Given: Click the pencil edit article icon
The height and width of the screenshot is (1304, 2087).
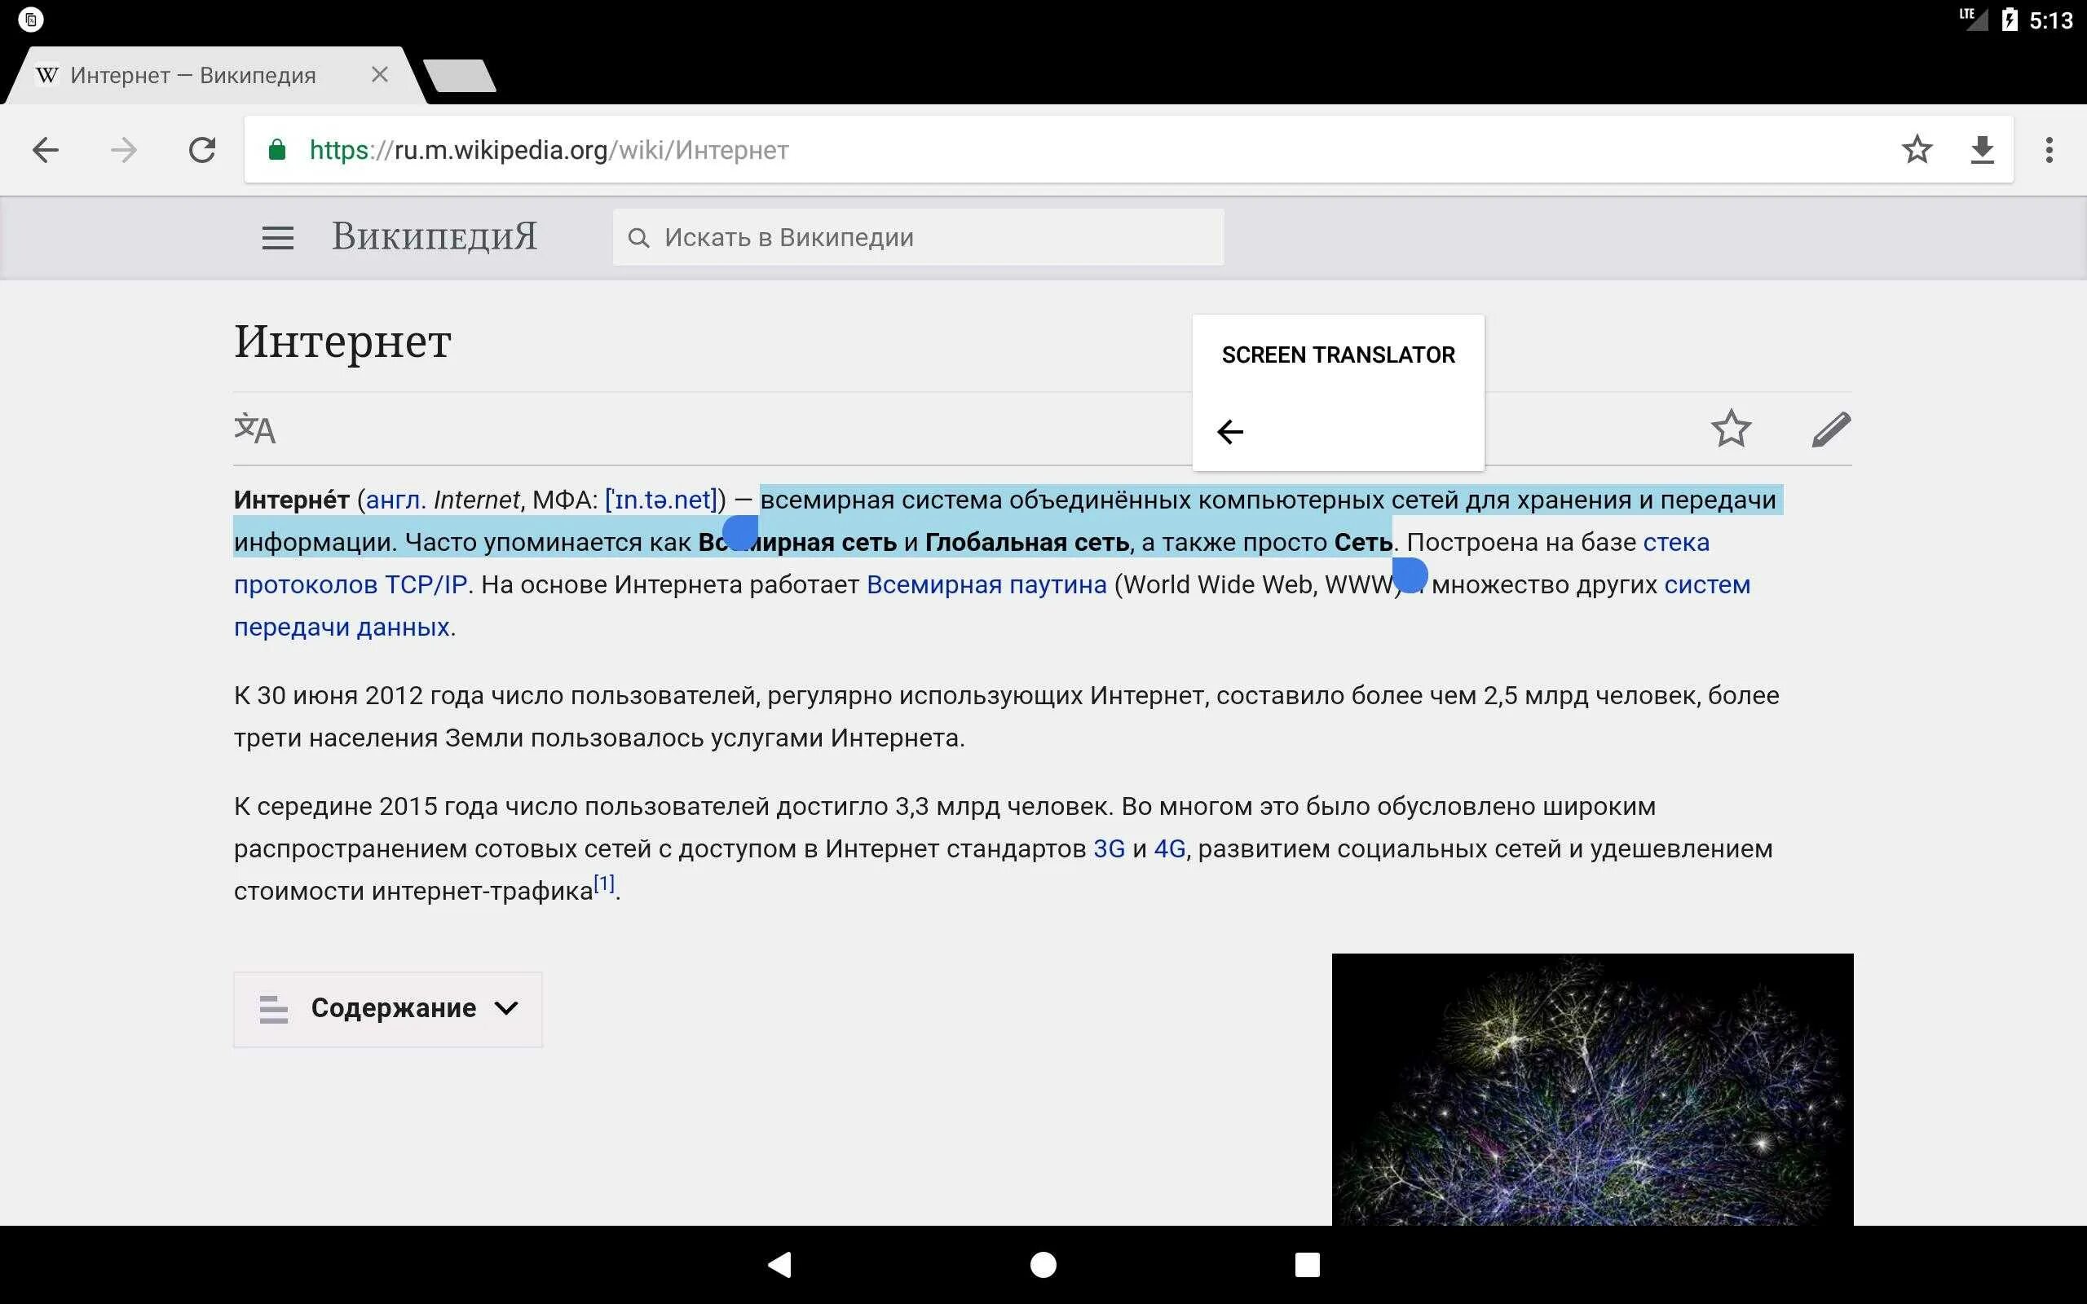Looking at the screenshot, I should click(1831, 429).
